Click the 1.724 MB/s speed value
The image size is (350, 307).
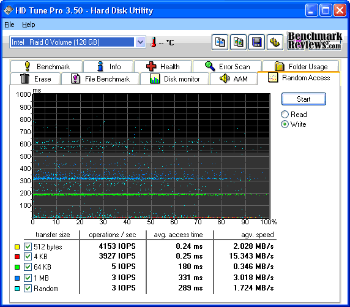(253, 288)
